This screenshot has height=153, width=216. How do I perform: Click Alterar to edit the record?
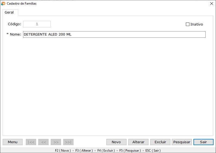click(138, 142)
